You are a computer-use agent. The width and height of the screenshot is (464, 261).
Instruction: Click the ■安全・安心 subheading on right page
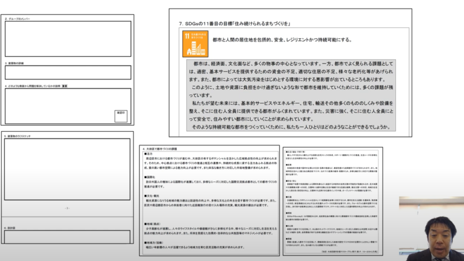click(291, 181)
